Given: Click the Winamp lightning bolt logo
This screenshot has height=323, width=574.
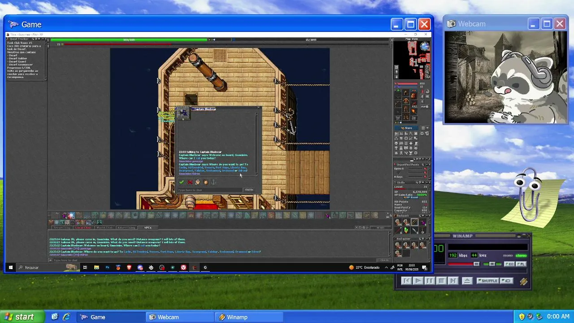Looking at the screenshot, I should (x=523, y=281).
